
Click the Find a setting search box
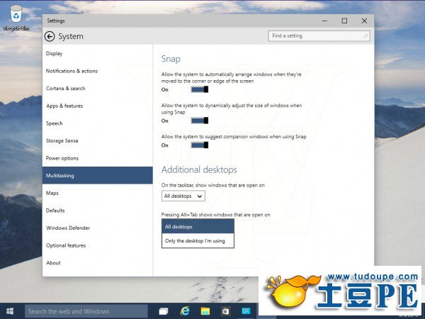point(319,36)
